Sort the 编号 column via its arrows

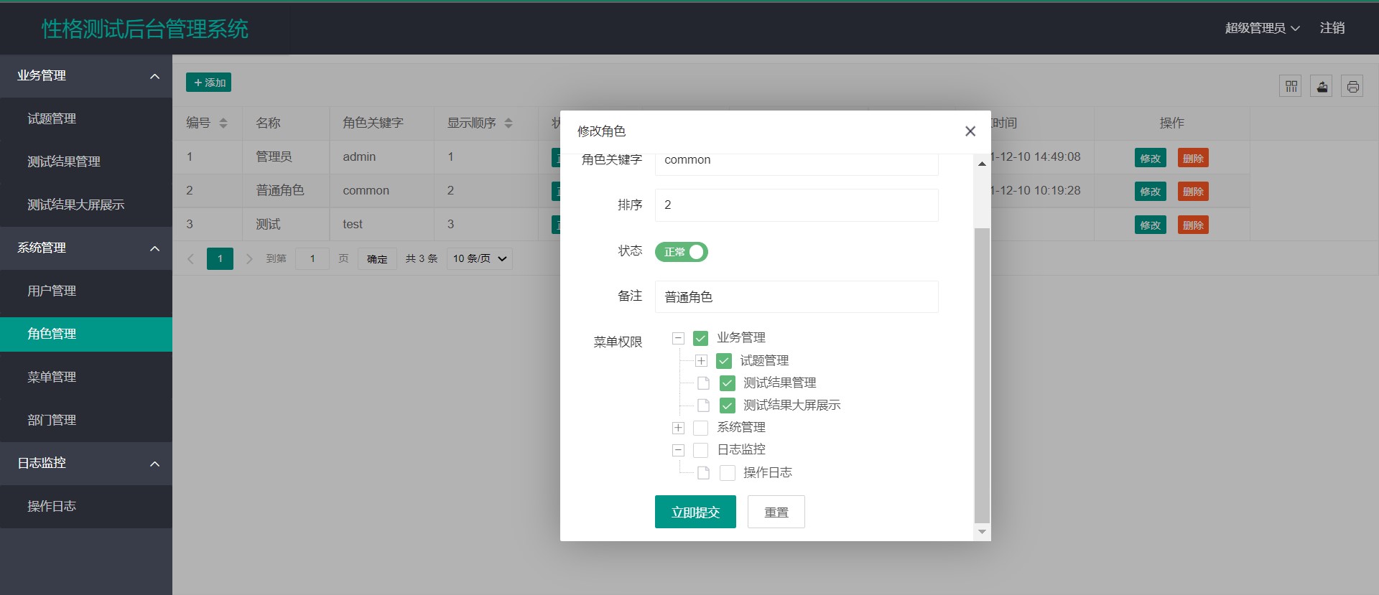point(223,123)
